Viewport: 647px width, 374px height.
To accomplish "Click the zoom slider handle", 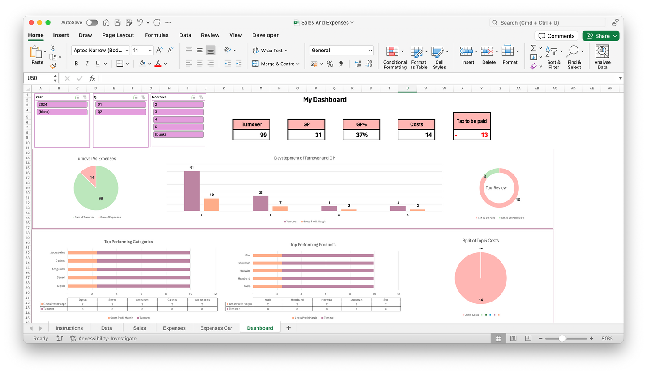I will [x=562, y=339].
